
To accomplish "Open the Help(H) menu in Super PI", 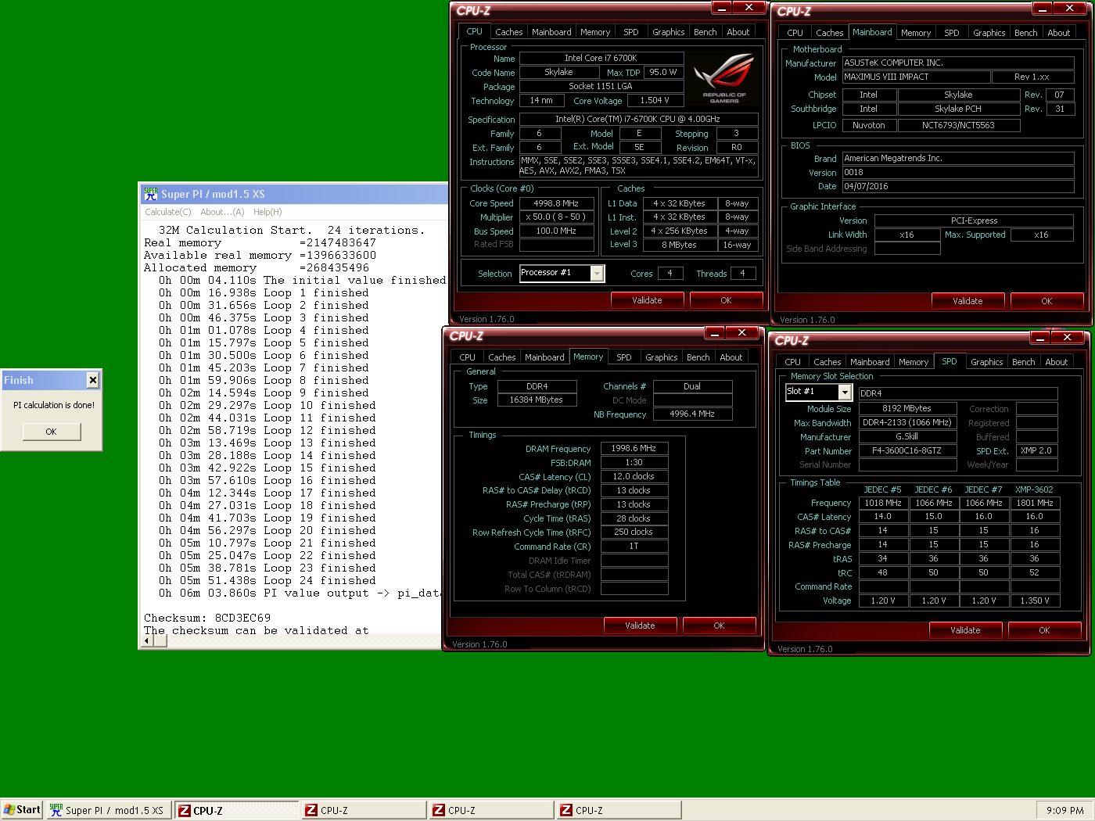I will [267, 212].
